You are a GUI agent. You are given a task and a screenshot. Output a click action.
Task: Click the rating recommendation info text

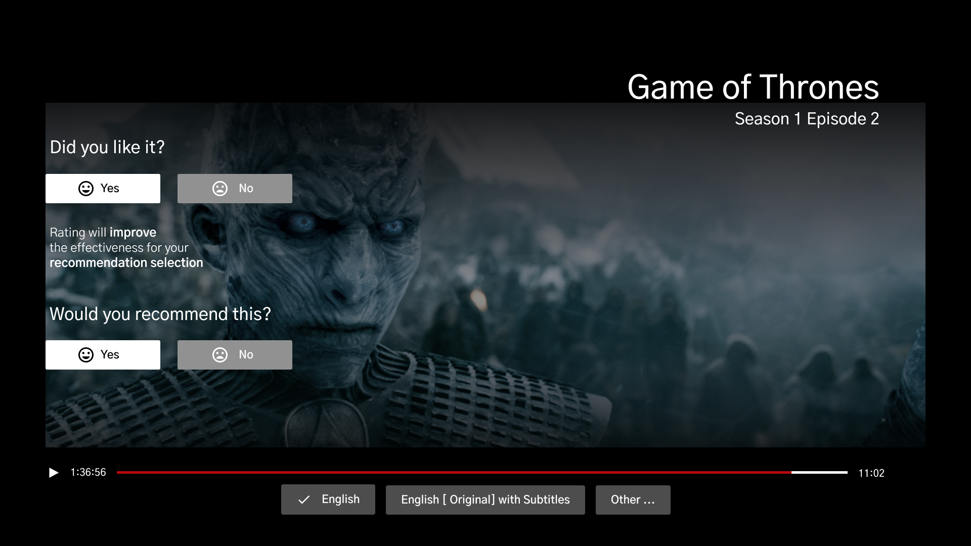(x=126, y=248)
